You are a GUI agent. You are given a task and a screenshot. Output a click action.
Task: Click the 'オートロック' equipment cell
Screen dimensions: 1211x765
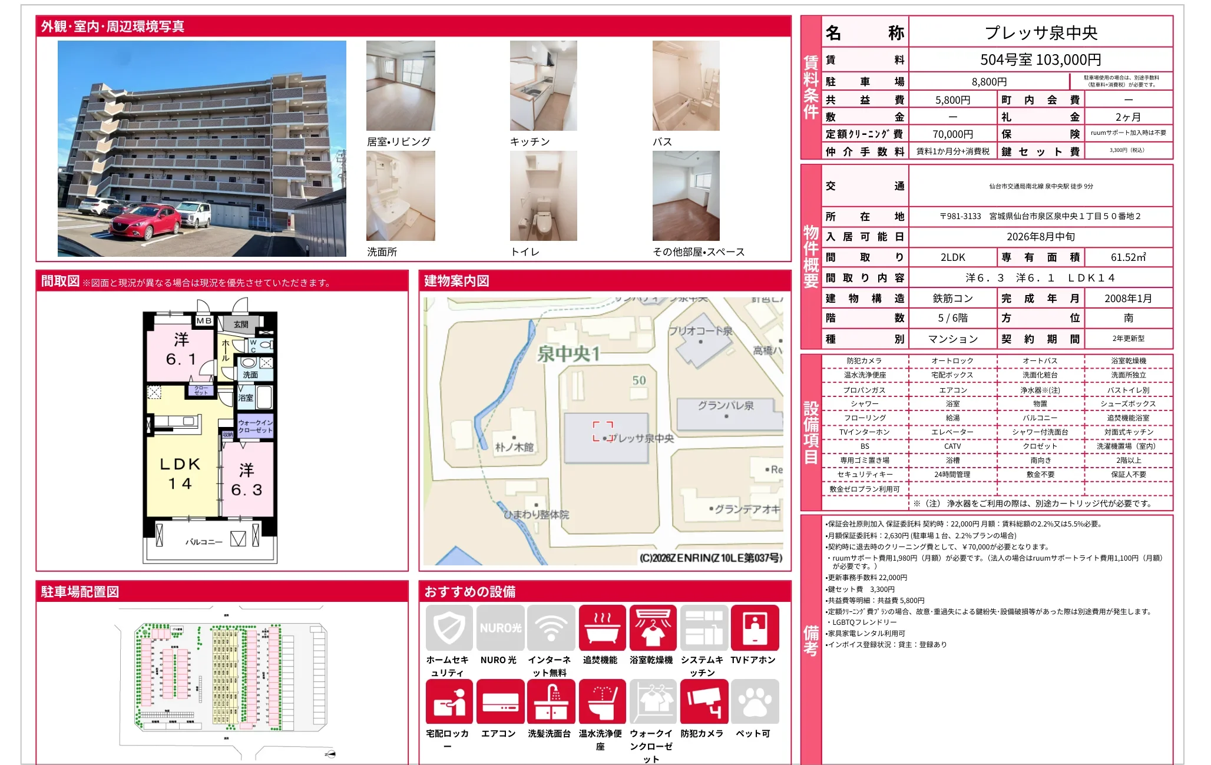pos(953,361)
